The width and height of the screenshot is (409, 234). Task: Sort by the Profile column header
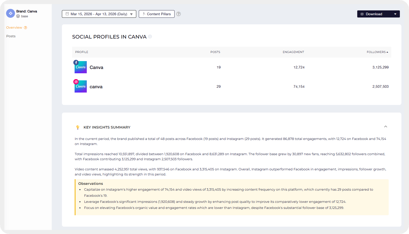tap(82, 52)
